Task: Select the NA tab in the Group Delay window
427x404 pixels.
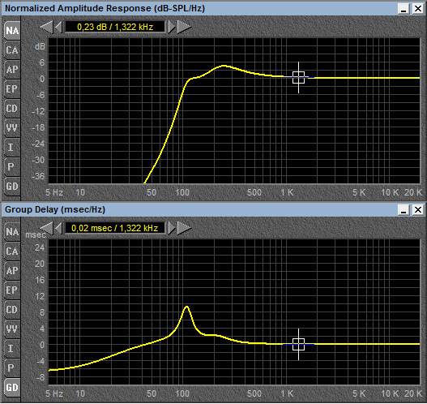Action: (x=12, y=232)
